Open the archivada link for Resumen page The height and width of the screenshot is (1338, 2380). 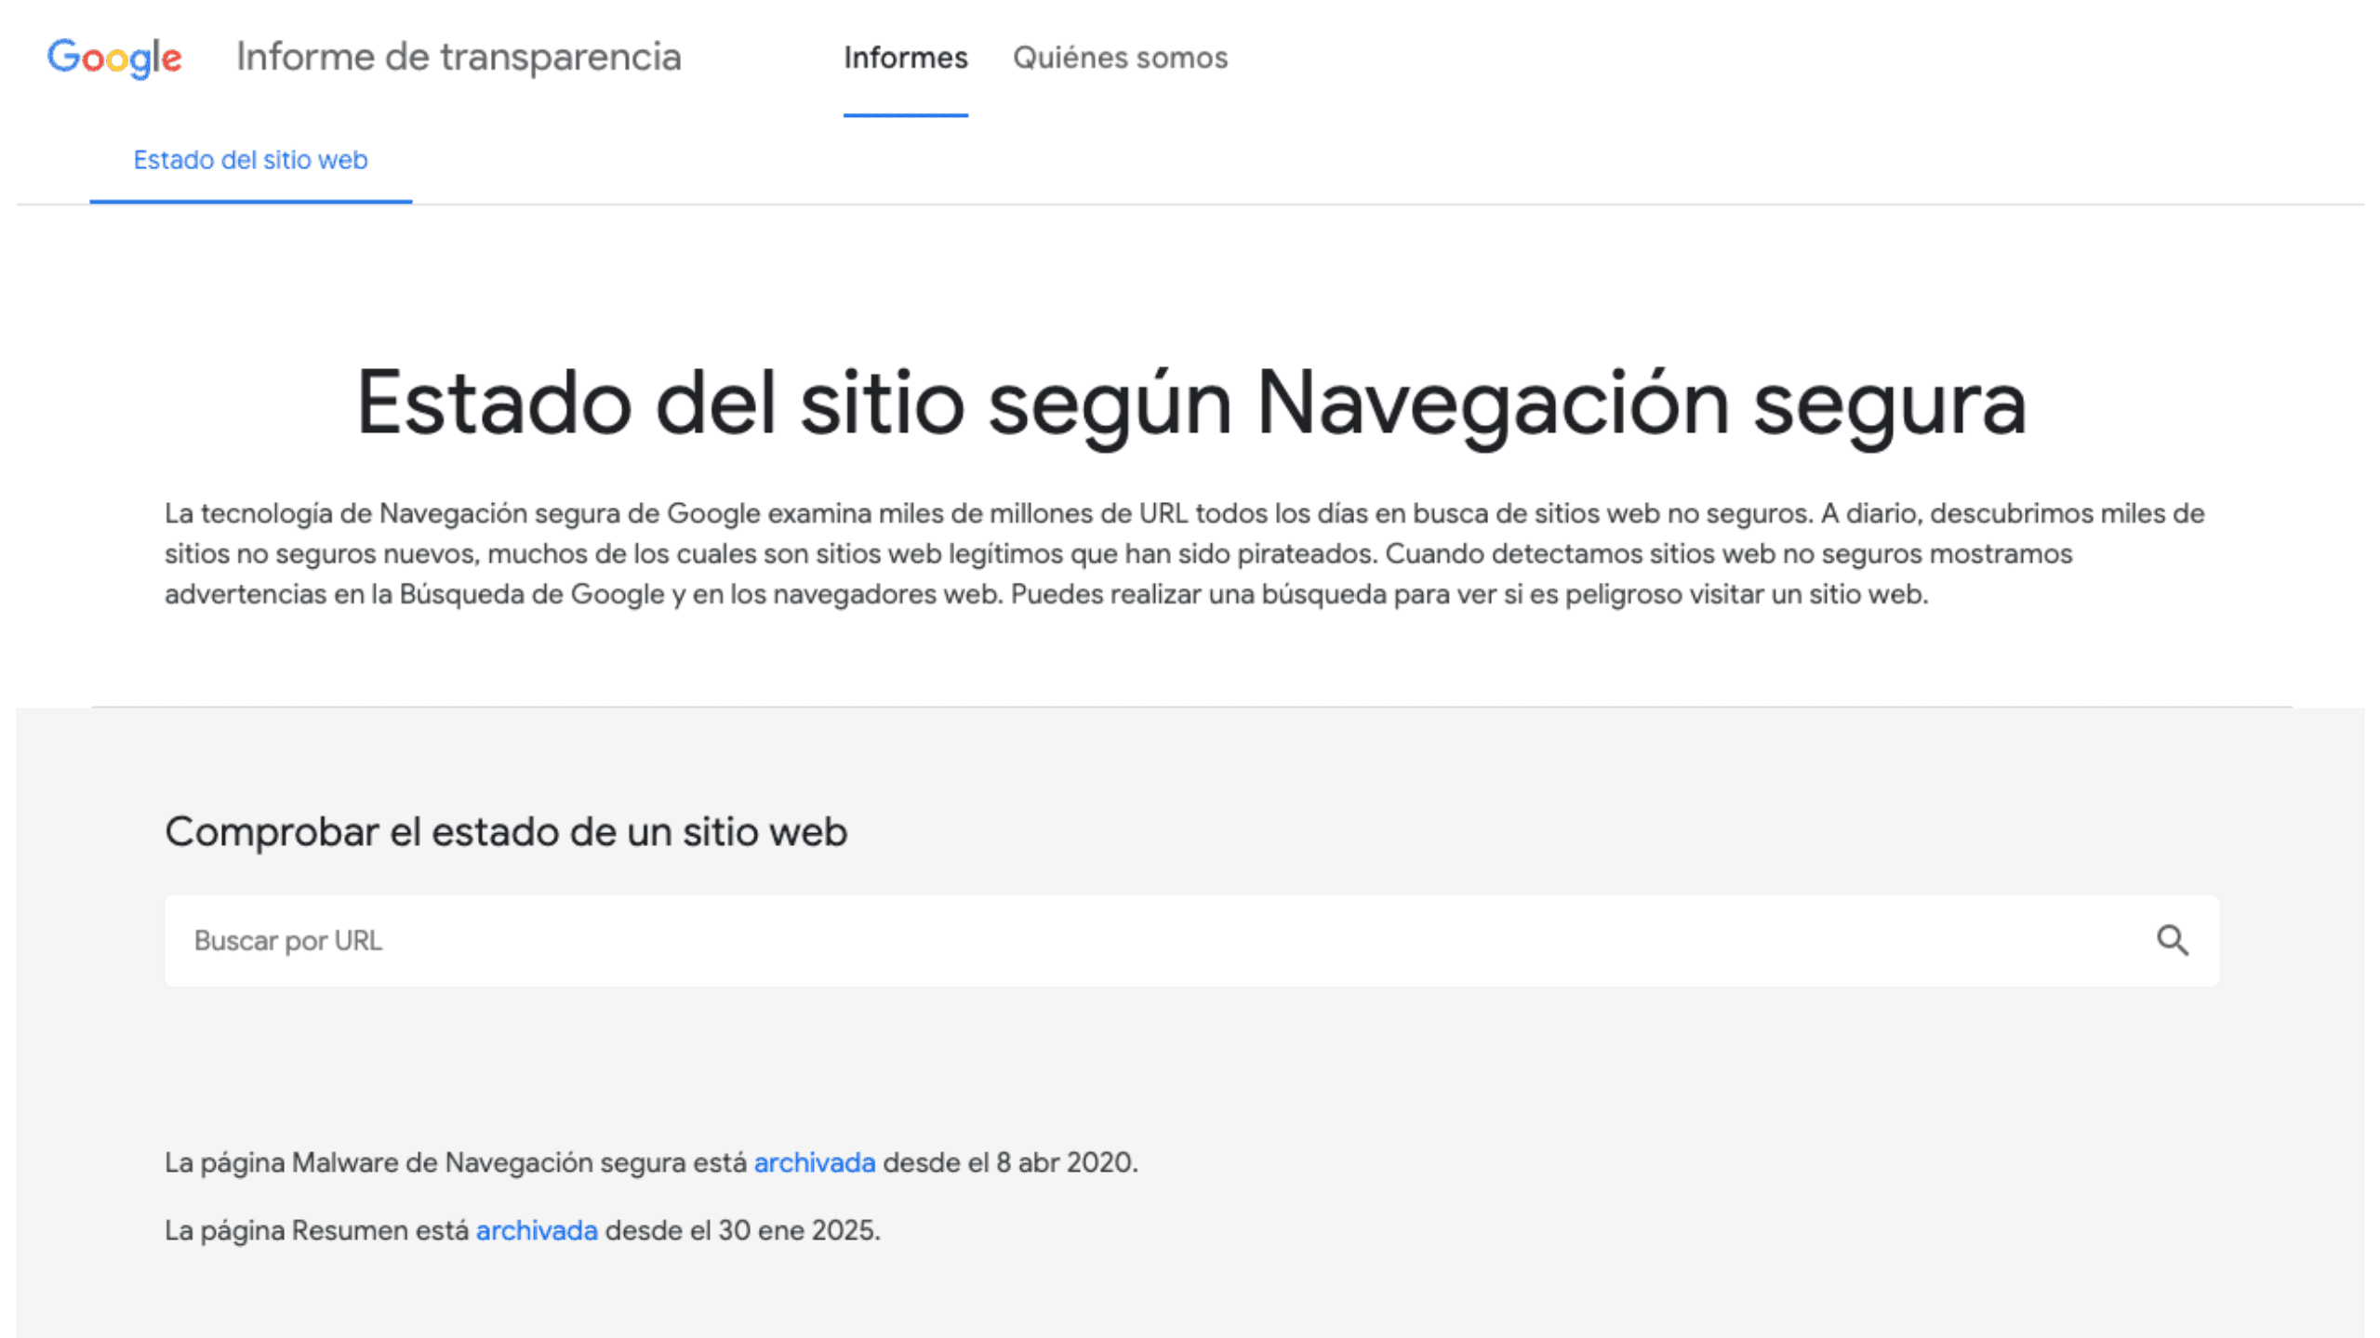537,1229
